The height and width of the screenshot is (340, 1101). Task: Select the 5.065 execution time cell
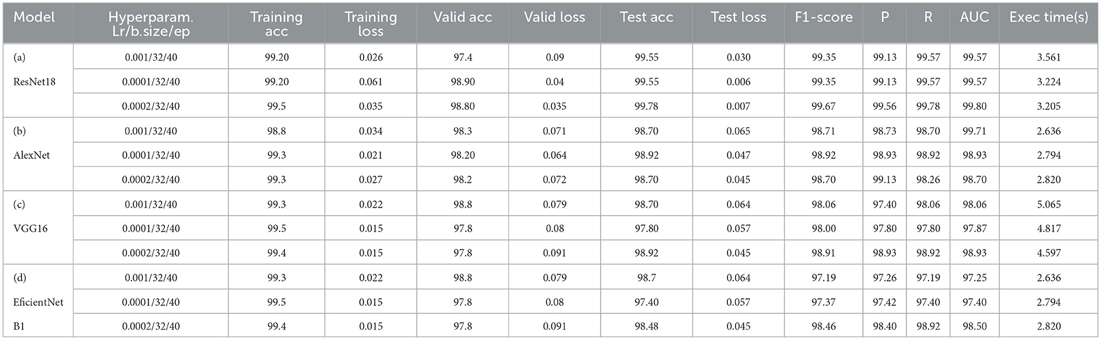coord(1049,204)
